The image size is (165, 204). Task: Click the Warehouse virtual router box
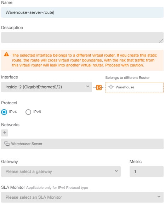pos(134,87)
